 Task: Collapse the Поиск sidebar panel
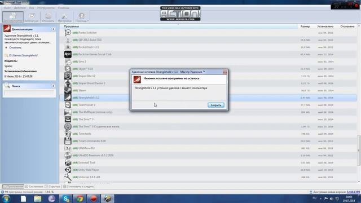pos(53,86)
